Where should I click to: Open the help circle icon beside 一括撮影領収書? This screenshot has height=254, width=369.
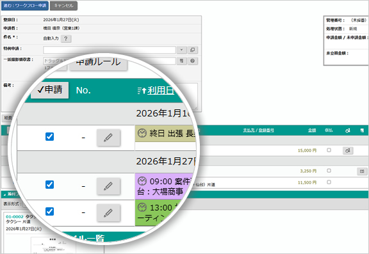pyautogui.click(x=192, y=61)
